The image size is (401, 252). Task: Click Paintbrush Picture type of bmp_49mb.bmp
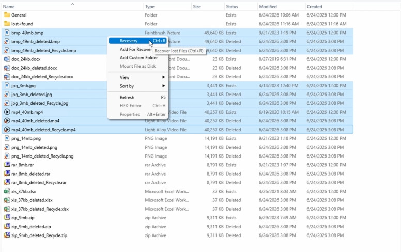[x=162, y=33]
